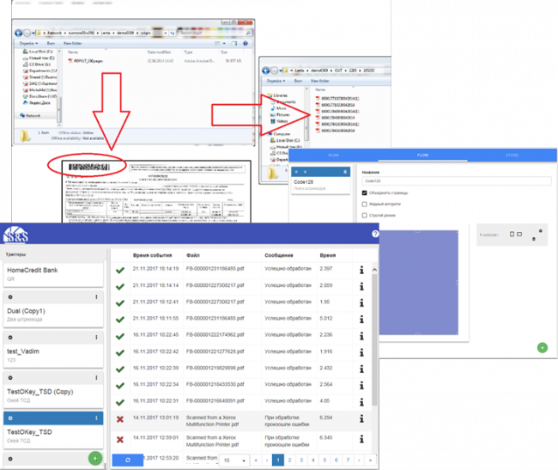The height and width of the screenshot is (470, 558).
Task: Click gear icon on TestOKey_TSD (Copy)
Action: tap(10, 376)
